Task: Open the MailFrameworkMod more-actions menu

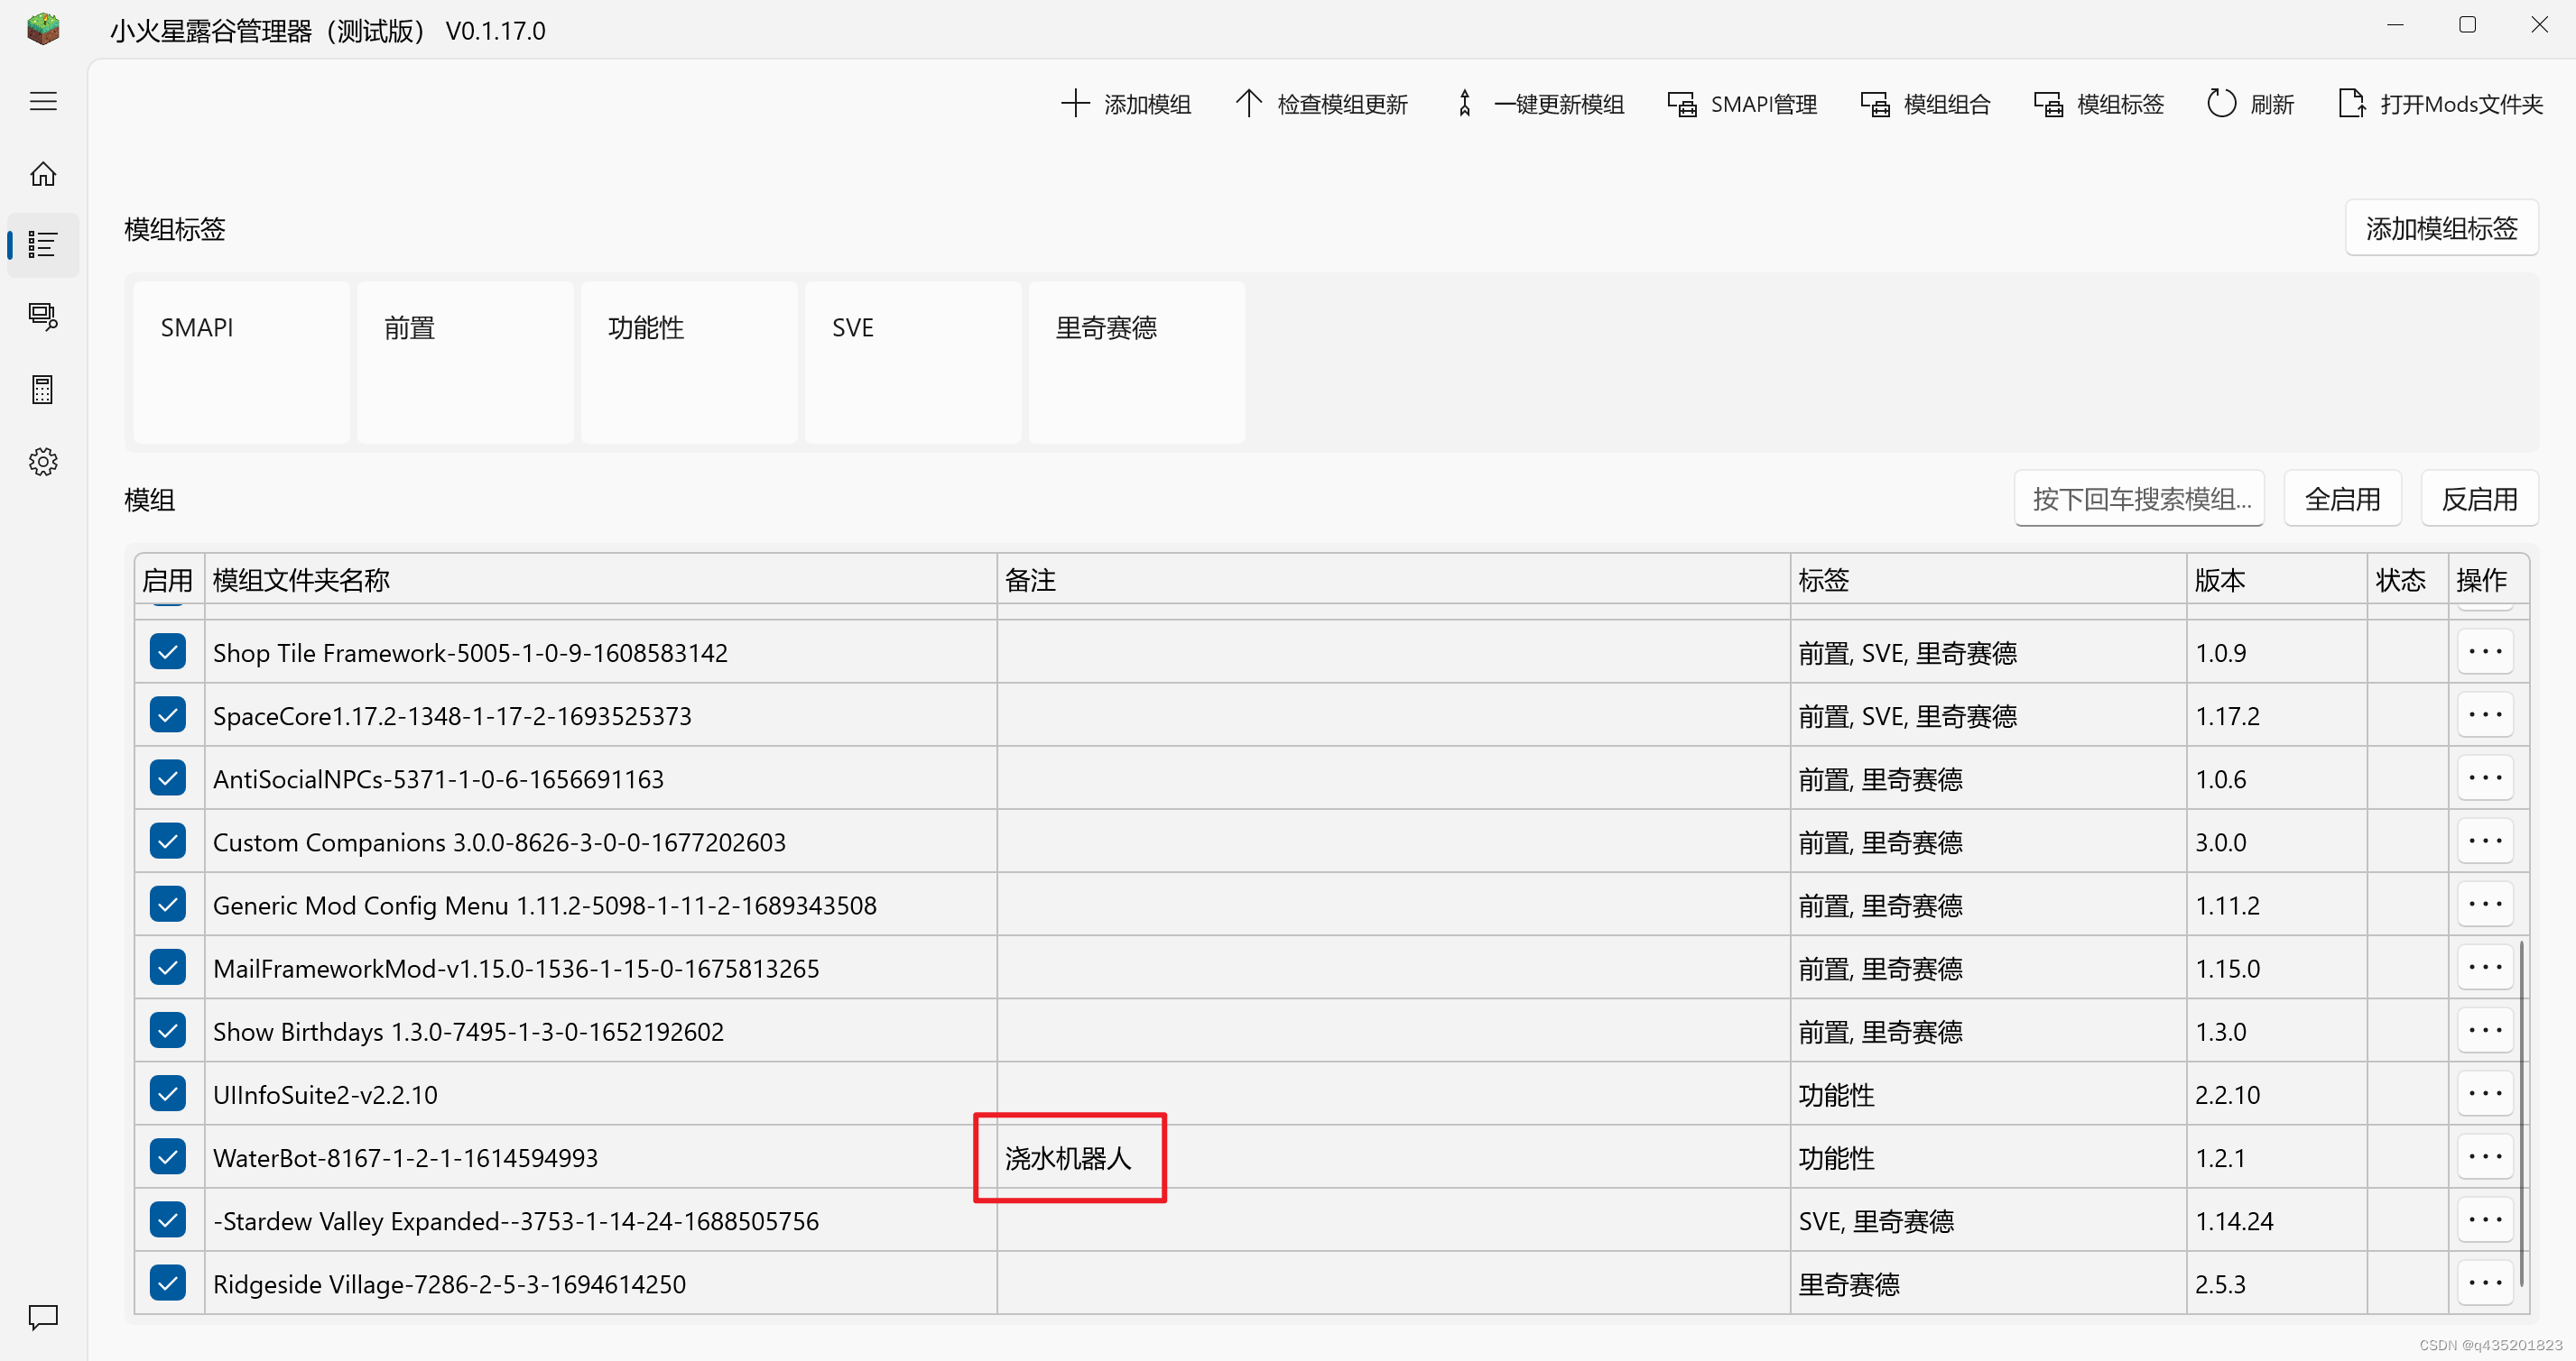Action: (2485, 967)
